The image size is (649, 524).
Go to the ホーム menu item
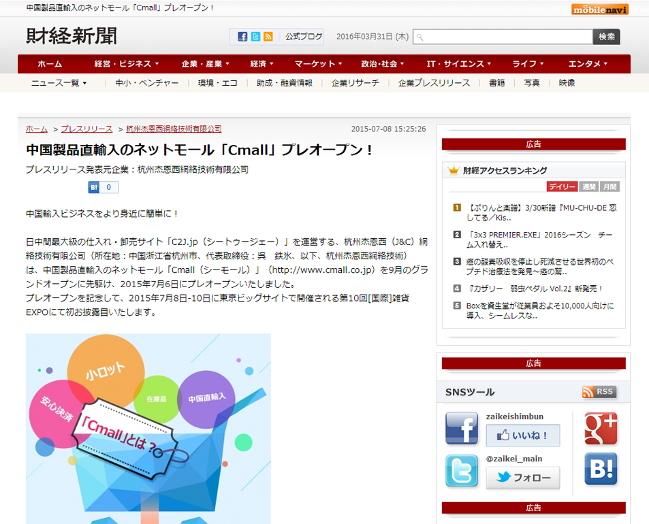click(50, 64)
